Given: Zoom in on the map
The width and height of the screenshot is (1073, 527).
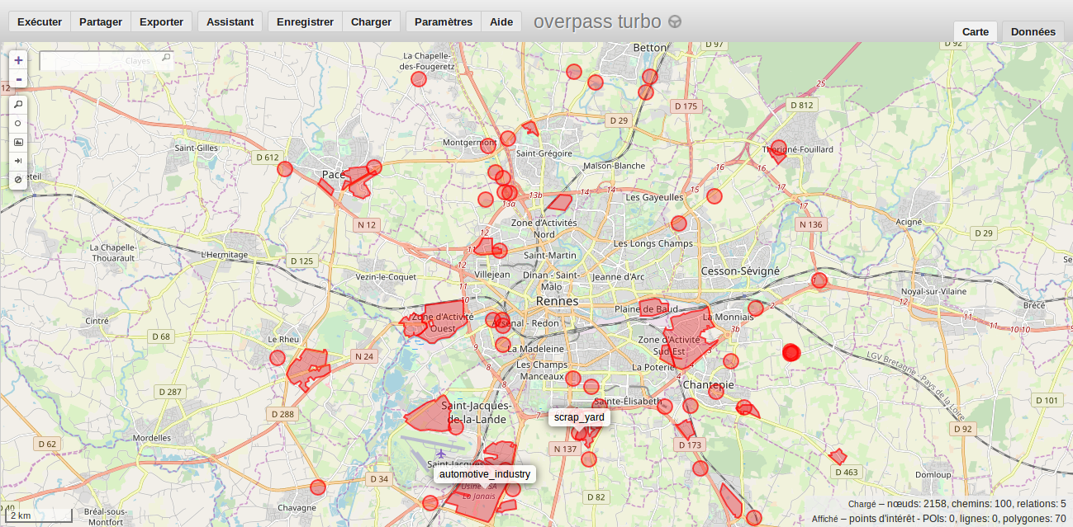Looking at the screenshot, I should tap(18, 60).
